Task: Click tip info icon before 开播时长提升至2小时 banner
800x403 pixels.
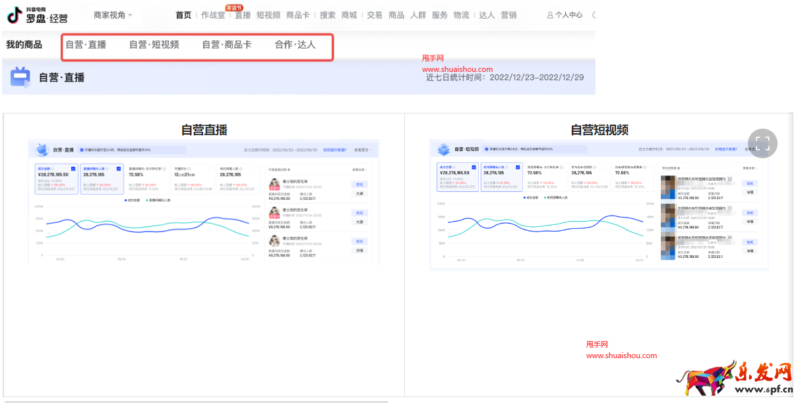Action: 82,150
